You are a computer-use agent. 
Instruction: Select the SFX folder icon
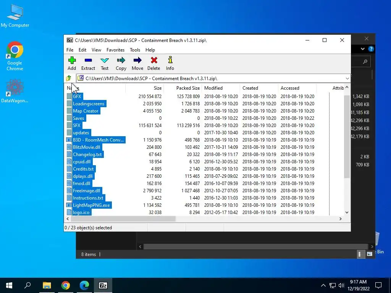click(x=69, y=125)
